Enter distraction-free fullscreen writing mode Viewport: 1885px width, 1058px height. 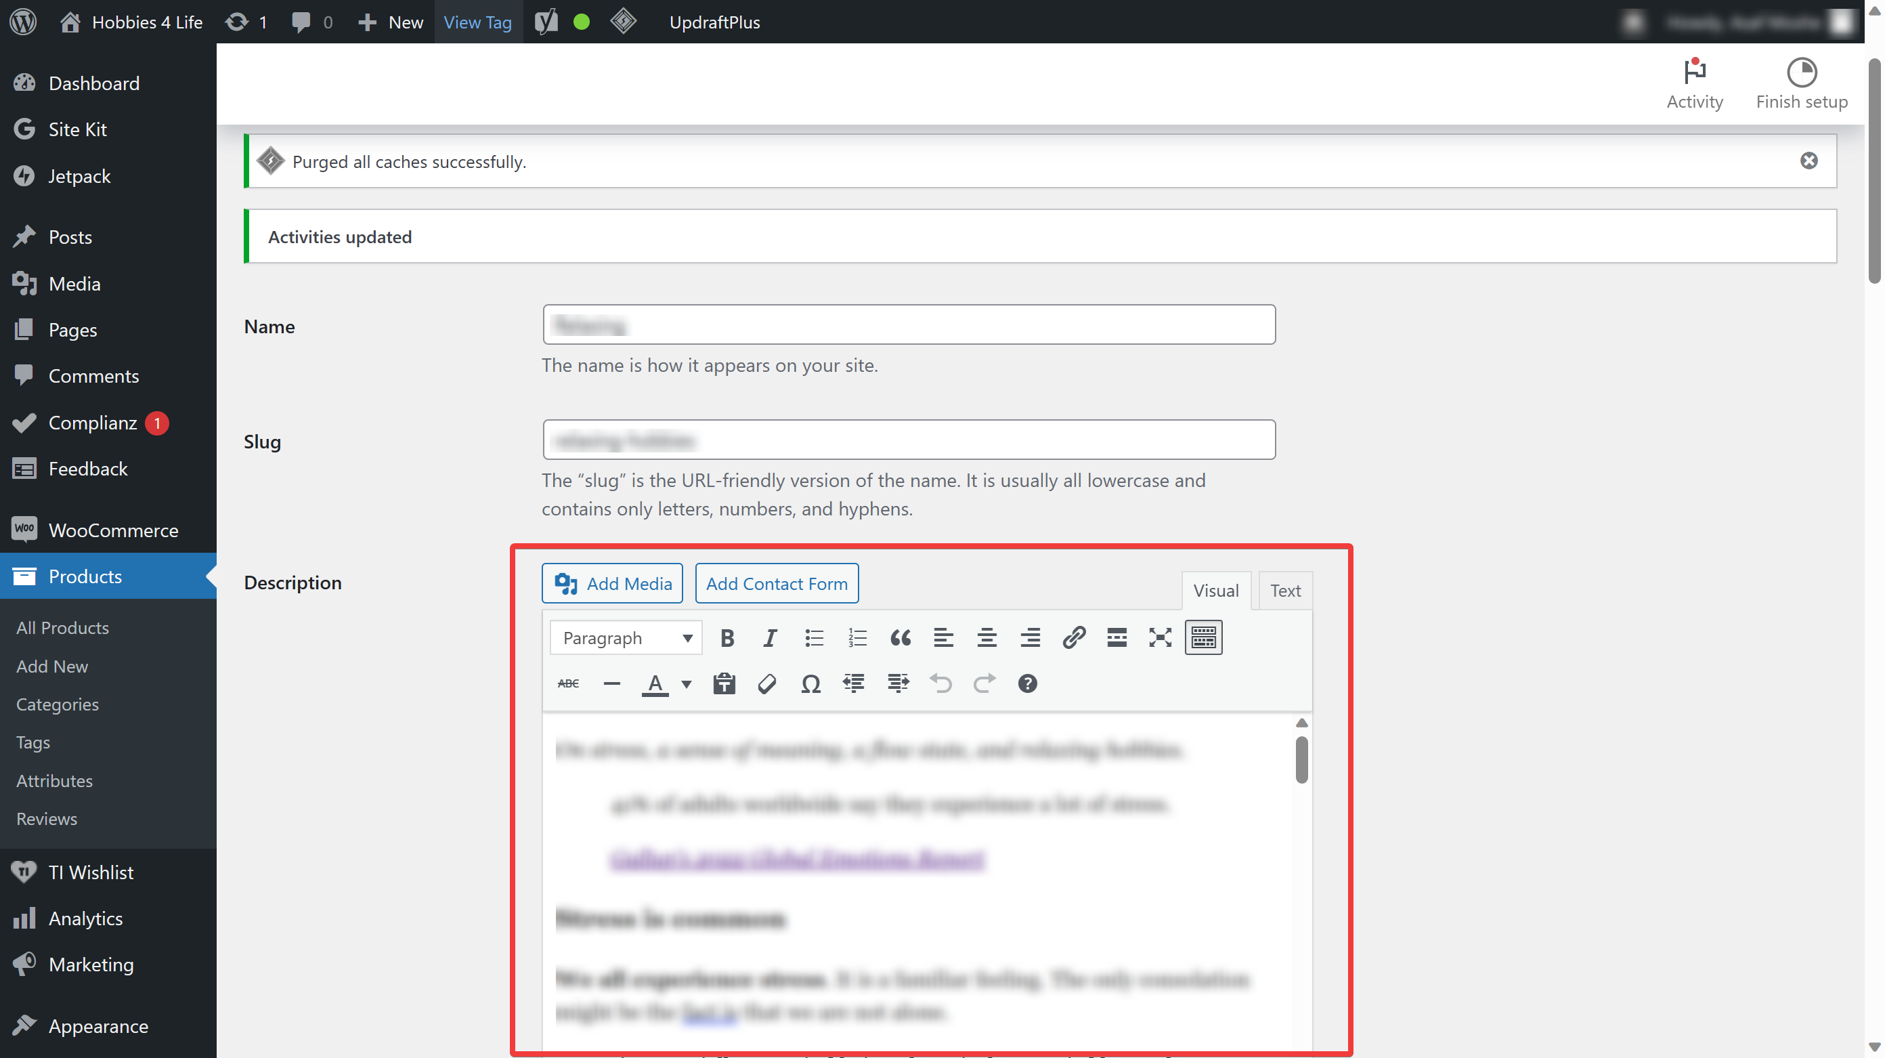pyautogui.click(x=1159, y=638)
